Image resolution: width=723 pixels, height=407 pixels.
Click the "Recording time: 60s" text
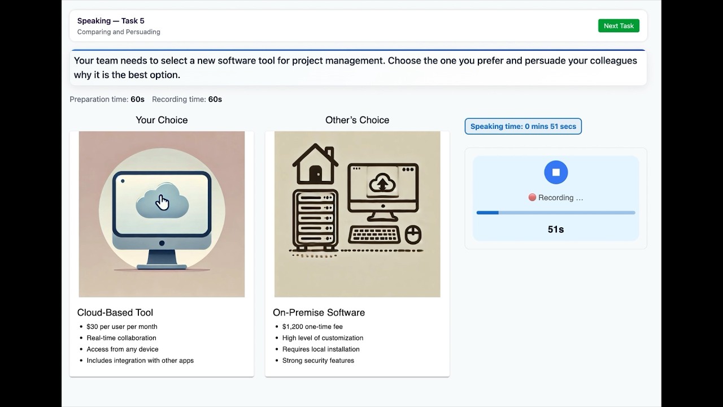tap(187, 99)
